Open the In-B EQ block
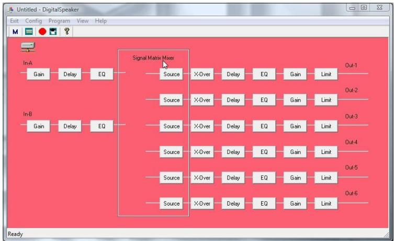The image size is (394, 241). pos(102,126)
